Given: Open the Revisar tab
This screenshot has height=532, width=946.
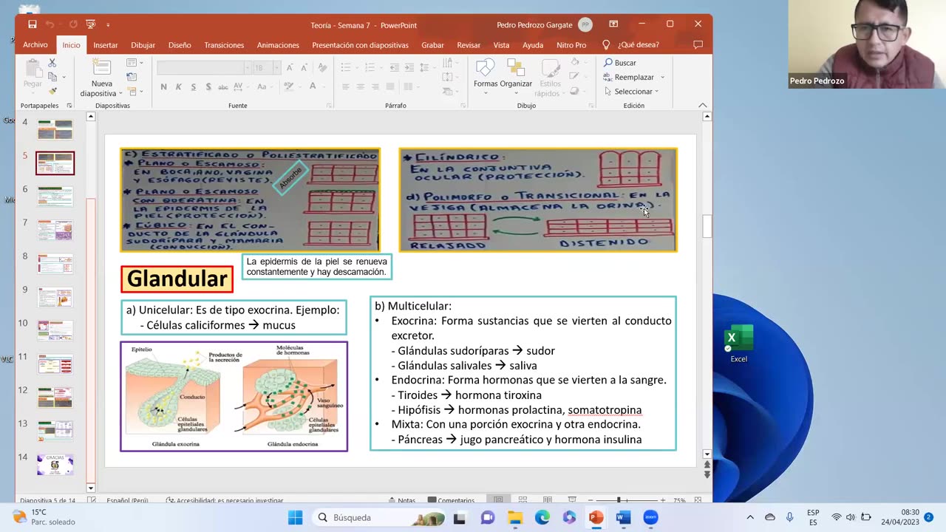Looking at the screenshot, I should (x=469, y=45).
